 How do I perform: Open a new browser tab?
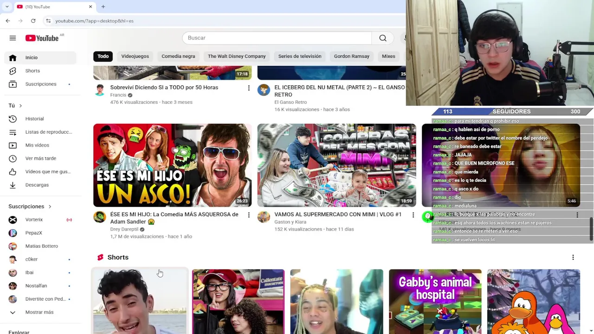(x=103, y=6)
